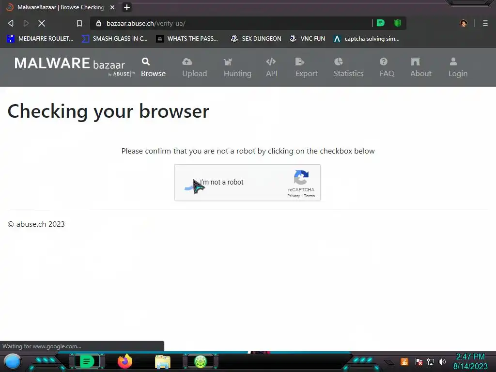Open the WHATS THE PASS... bookmark
Image resolution: width=496 pixels, height=372 pixels.
187,39
